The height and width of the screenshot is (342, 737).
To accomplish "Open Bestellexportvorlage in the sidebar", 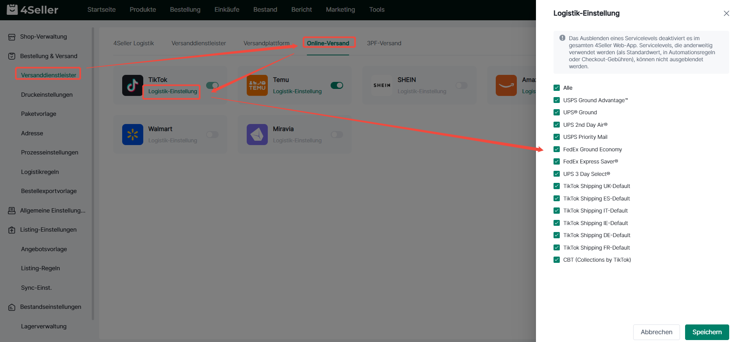I will (x=49, y=191).
